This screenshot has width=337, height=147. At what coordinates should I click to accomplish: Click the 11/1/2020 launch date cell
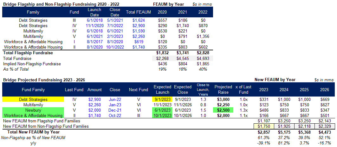click(x=94, y=26)
